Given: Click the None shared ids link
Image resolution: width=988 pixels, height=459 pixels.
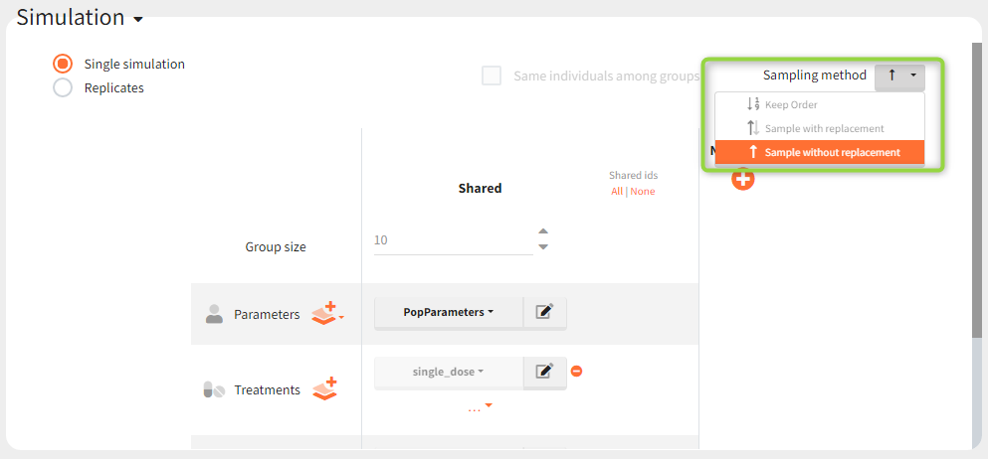Looking at the screenshot, I should [643, 191].
